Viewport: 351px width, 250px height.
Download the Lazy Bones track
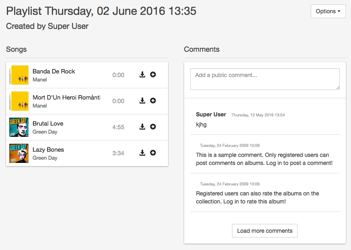coord(142,153)
